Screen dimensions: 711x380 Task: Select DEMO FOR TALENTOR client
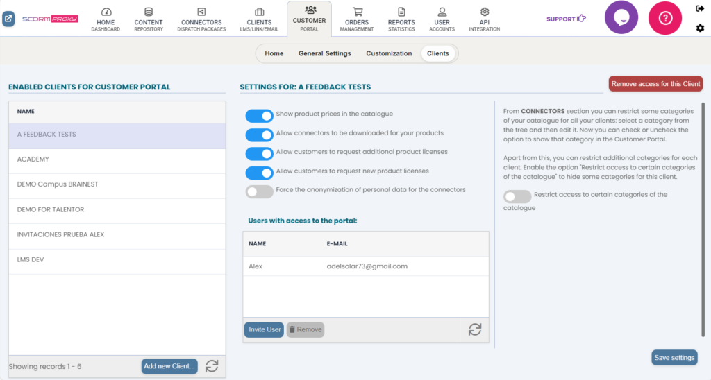point(117,209)
